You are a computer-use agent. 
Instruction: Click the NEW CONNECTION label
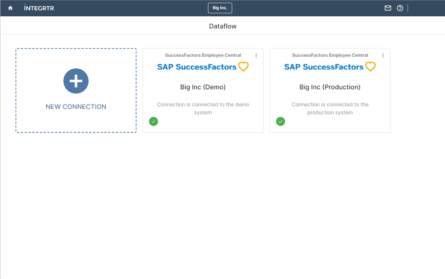[76, 107]
